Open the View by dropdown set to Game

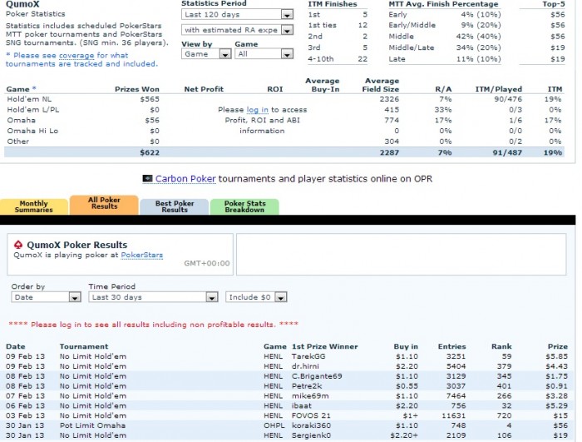coord(206,54)
